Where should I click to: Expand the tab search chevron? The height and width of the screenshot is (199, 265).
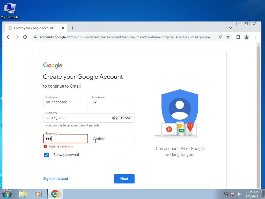click(230, 28)
